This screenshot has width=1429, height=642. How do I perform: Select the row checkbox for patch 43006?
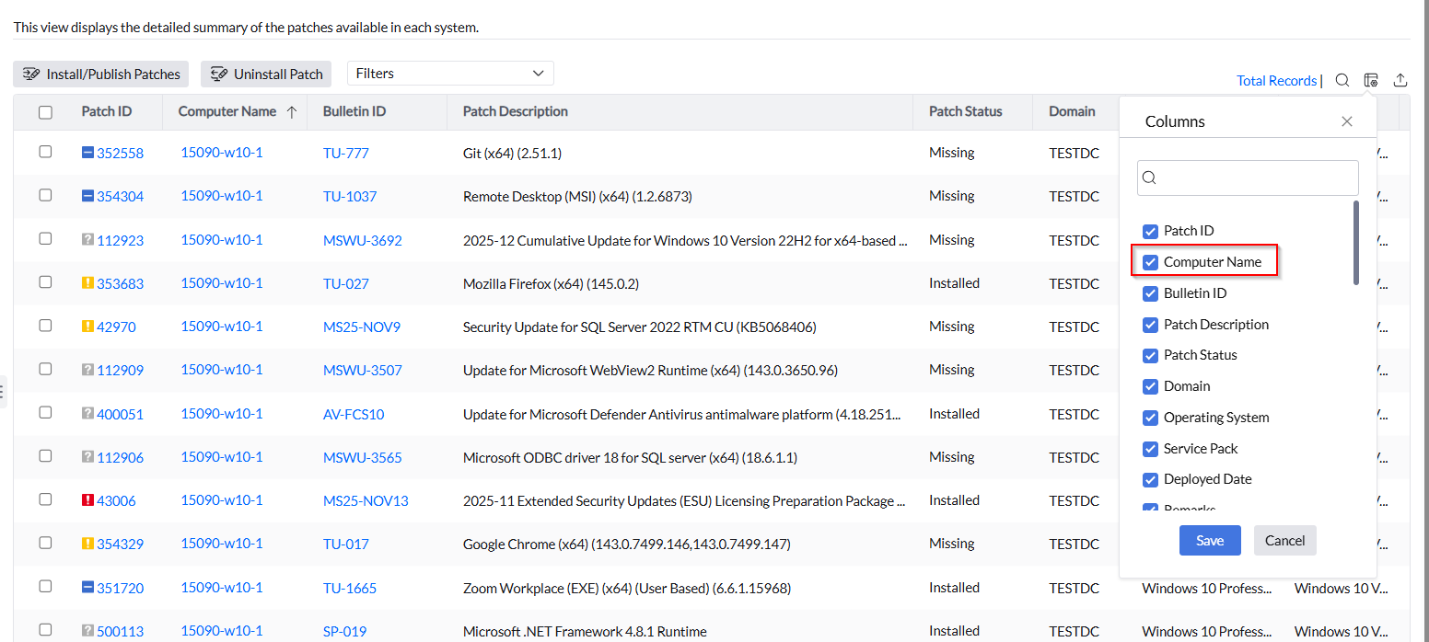[45, 499]
